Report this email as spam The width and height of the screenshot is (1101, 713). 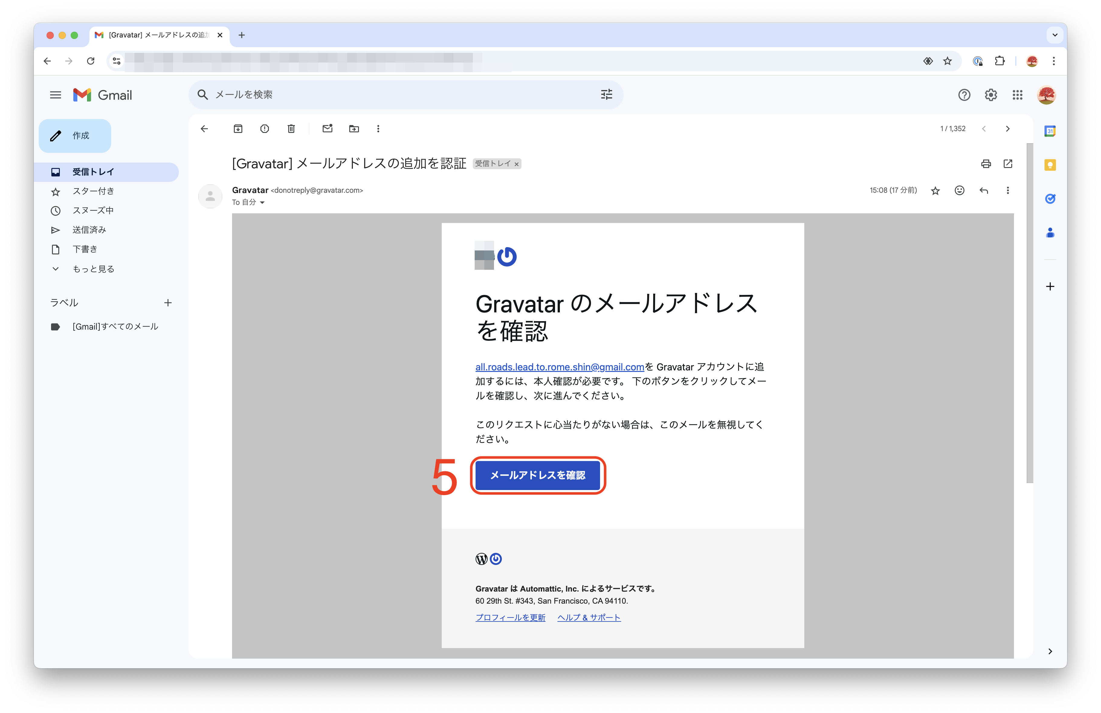pos(265,129)
